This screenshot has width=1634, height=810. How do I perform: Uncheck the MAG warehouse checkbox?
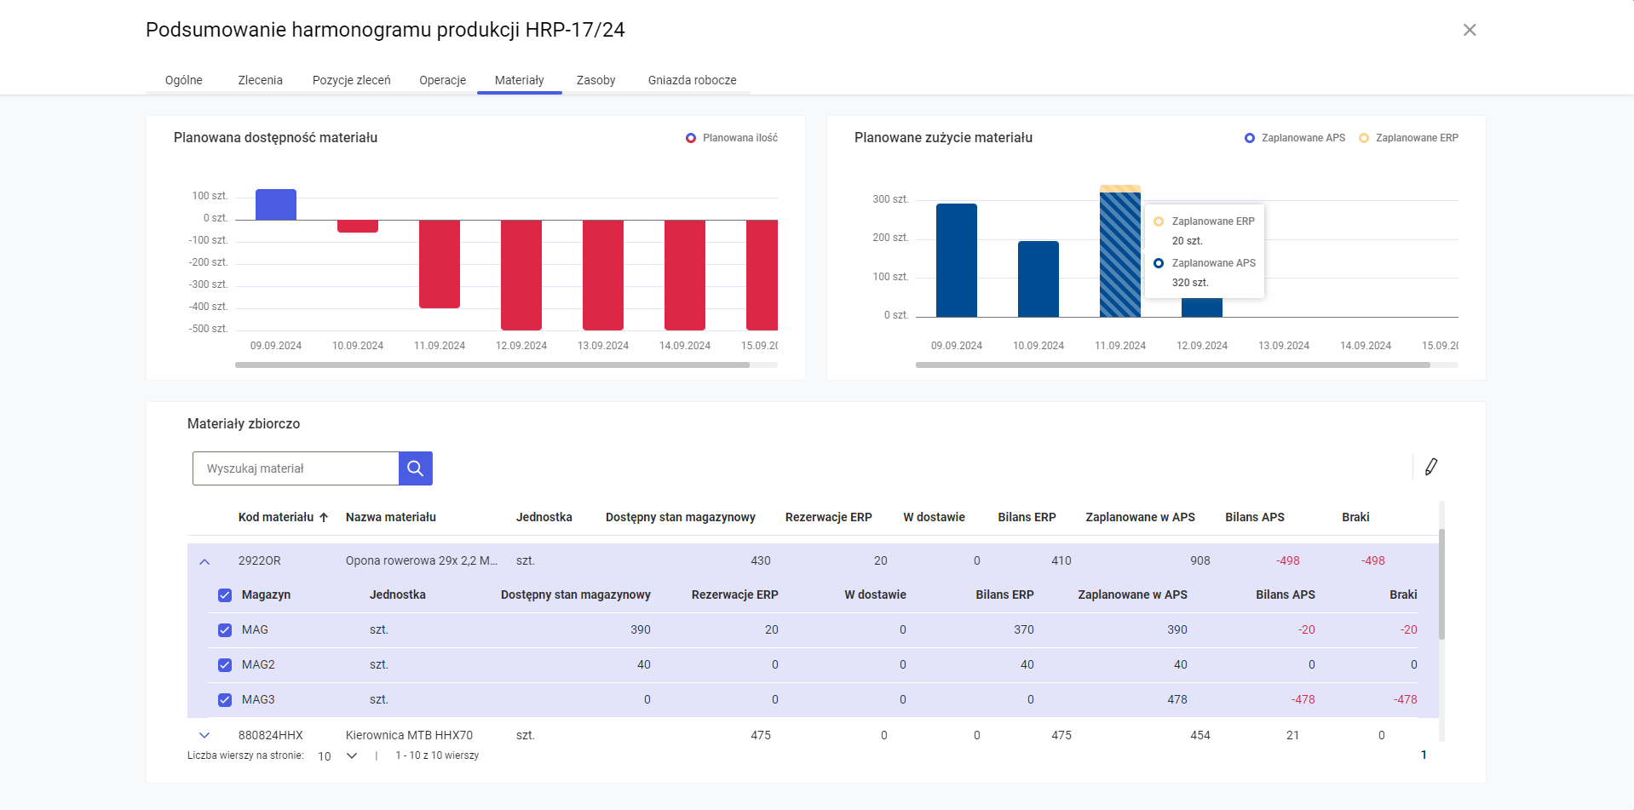point(225,630)
